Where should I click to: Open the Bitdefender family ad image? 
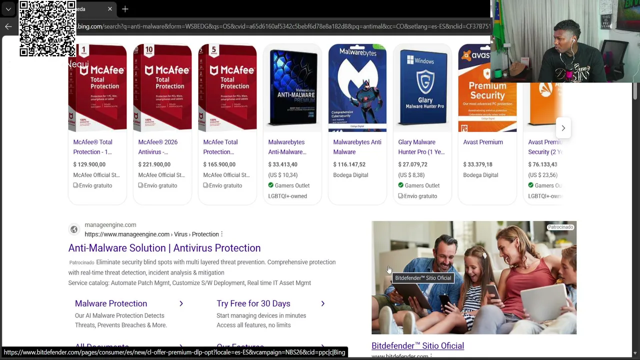pos(474,277)
